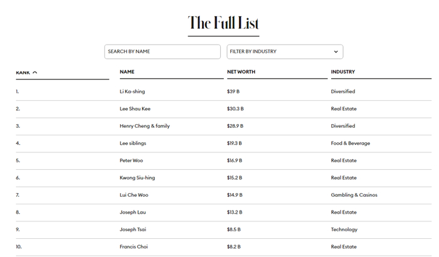439x257 pixels.
Task: Open the Filter by Industry dropdown
Action: (x=284, y=51)
